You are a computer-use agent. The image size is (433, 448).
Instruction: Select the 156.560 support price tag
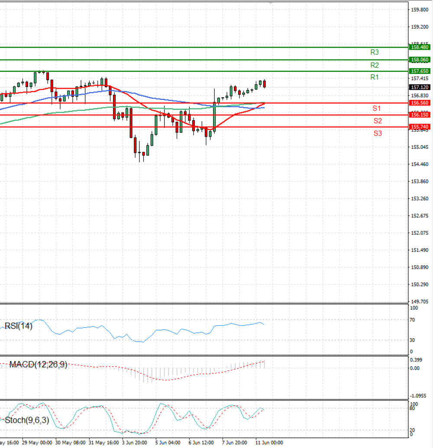click(x=420, y=103)
